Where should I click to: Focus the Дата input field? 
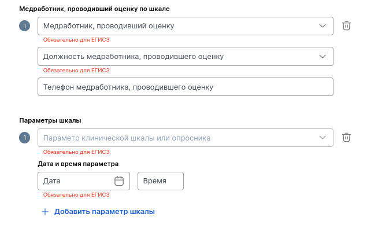tap(84, 181)
